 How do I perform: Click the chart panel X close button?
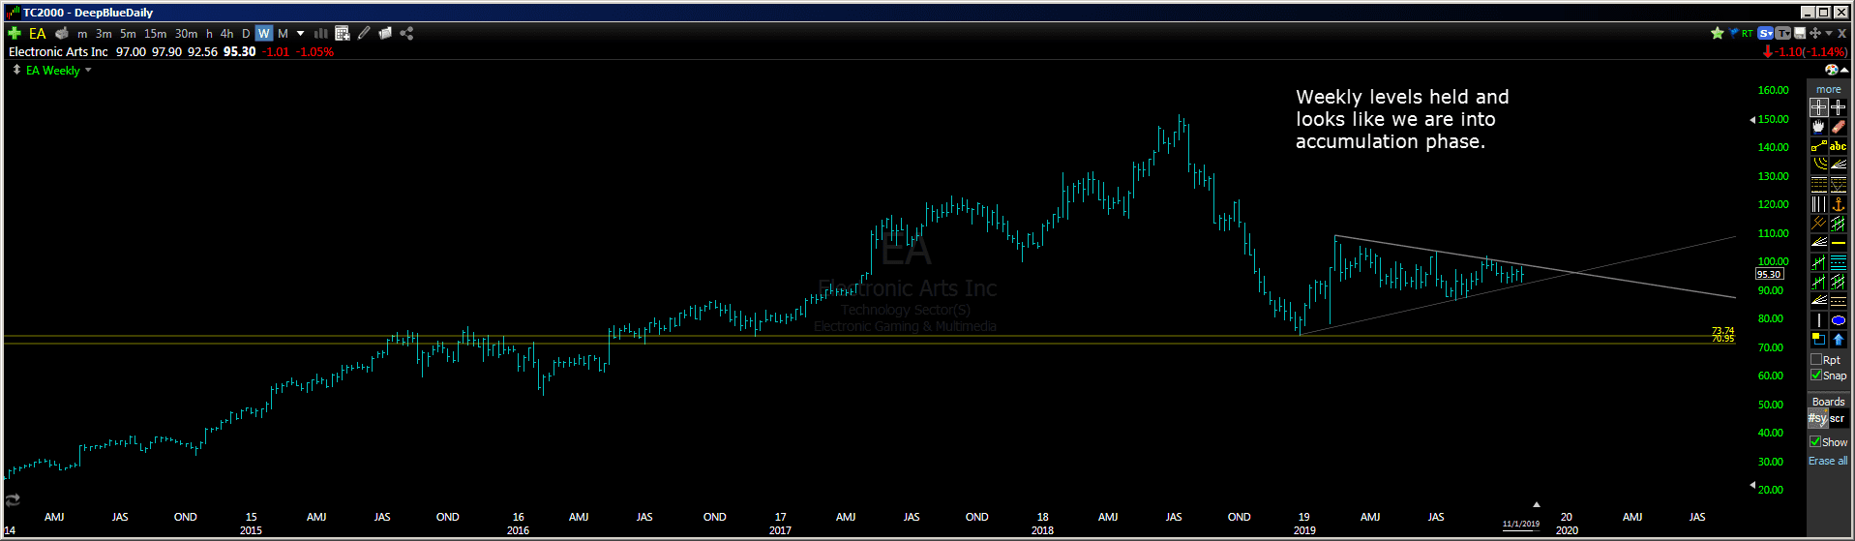[x=1842, y=33]
